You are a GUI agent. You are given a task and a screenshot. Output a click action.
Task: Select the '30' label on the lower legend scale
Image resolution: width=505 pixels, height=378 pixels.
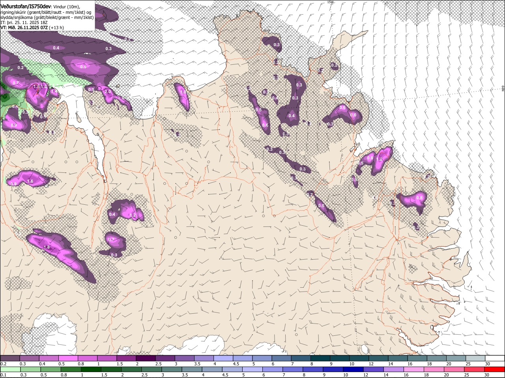[x=488, y=375]
